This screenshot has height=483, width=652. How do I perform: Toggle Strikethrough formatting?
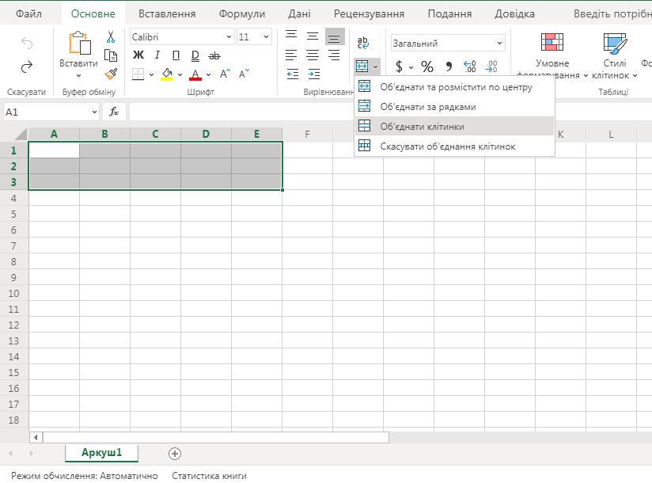pyautogui.click(x=214, y=55)
